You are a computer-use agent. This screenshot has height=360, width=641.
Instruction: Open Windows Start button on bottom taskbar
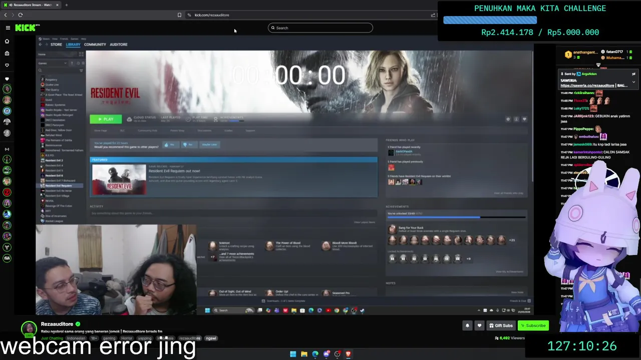point(293,354)
